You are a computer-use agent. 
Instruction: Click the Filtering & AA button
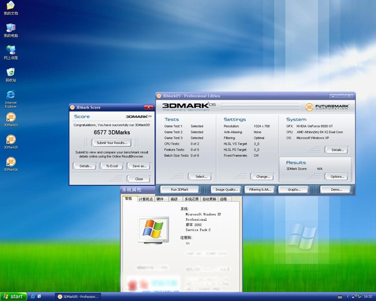click(260, 189)
